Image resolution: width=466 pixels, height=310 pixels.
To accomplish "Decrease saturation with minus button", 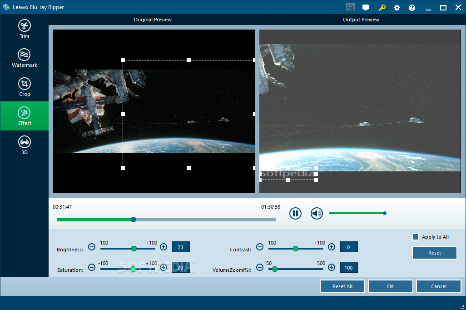I will pos(92,267).
